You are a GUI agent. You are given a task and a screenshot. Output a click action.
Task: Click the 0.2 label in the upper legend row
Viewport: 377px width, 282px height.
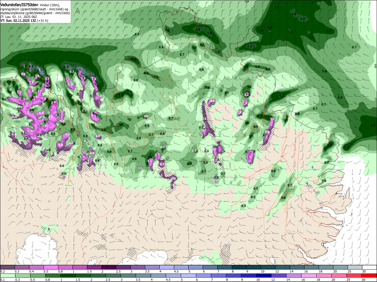[2, 271]
